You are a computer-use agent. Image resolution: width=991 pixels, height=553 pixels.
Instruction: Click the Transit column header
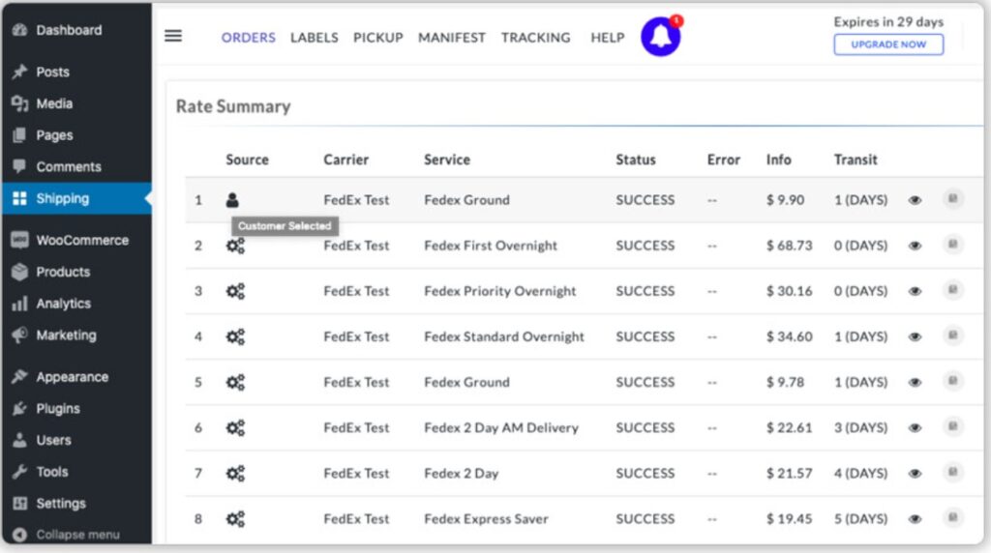[x=856, y=160]
